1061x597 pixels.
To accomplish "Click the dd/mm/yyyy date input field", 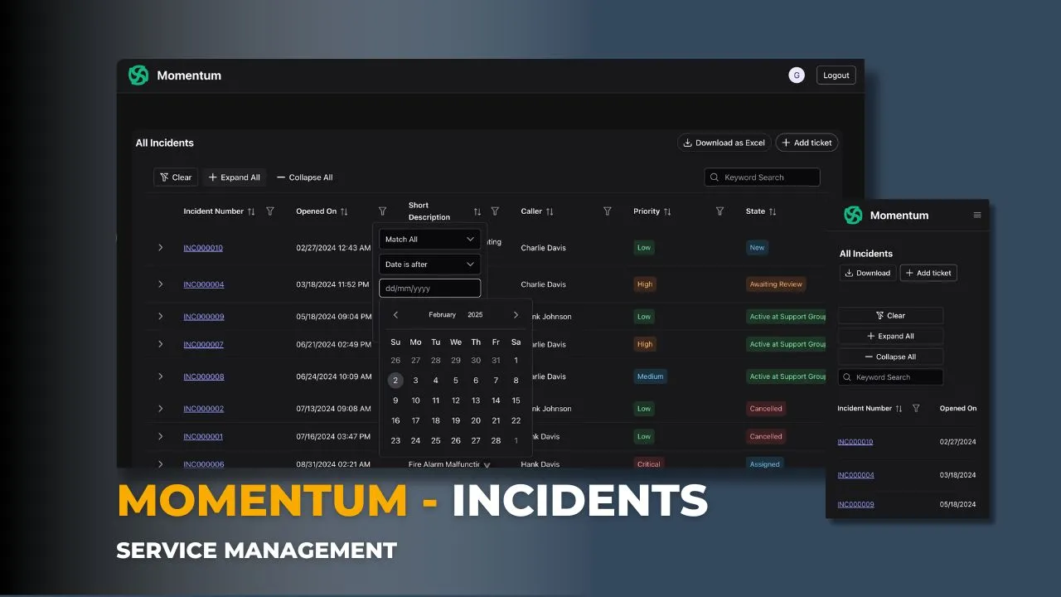I will (429, 288).
